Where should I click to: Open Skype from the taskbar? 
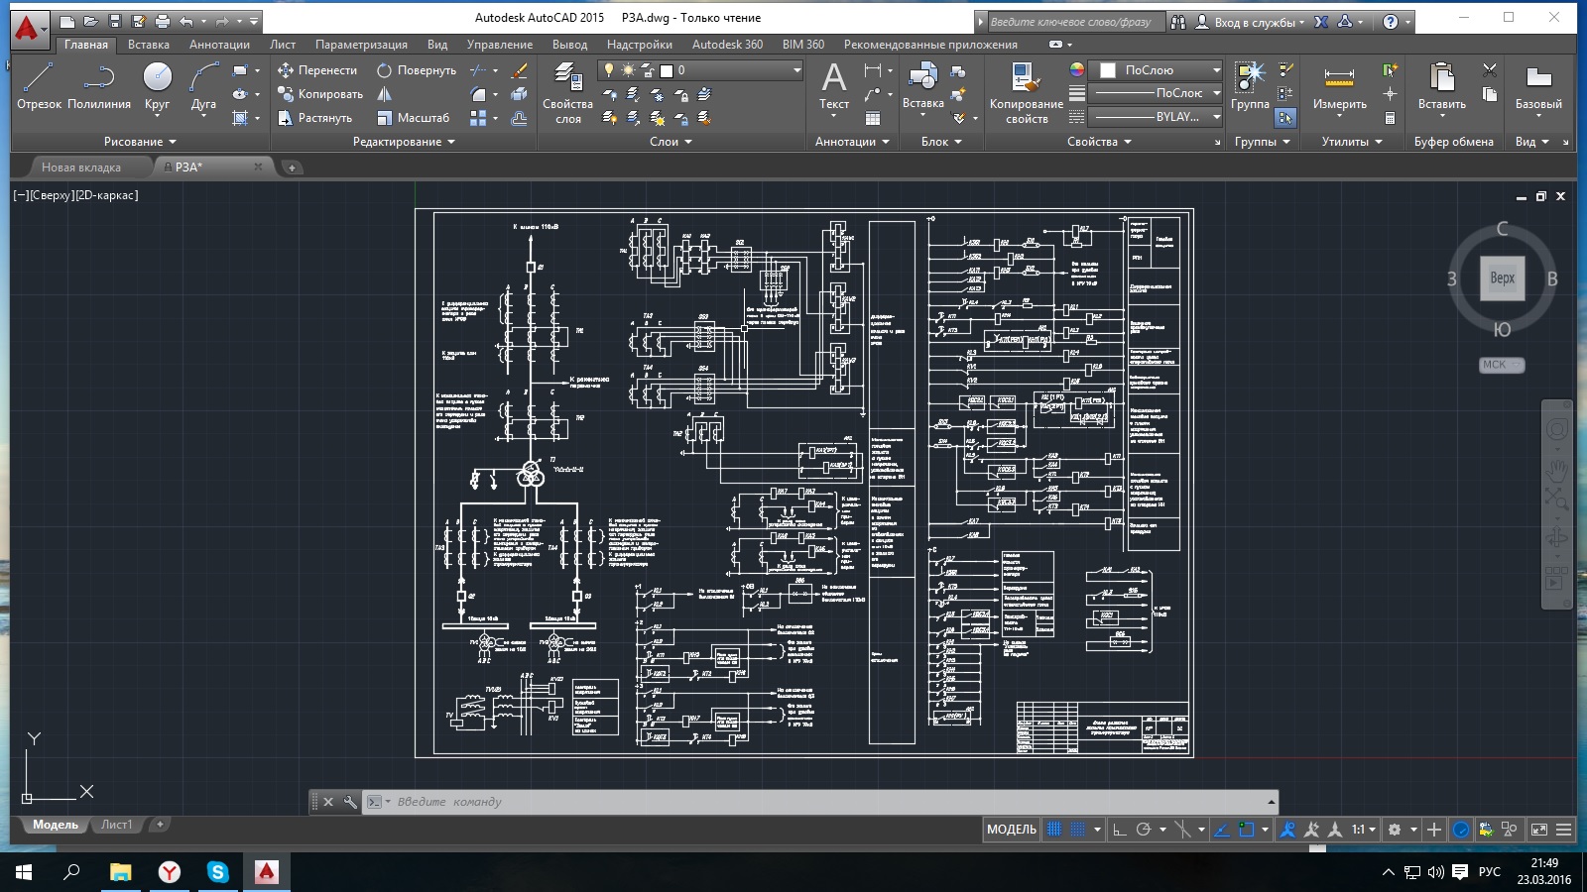point(217,872)
